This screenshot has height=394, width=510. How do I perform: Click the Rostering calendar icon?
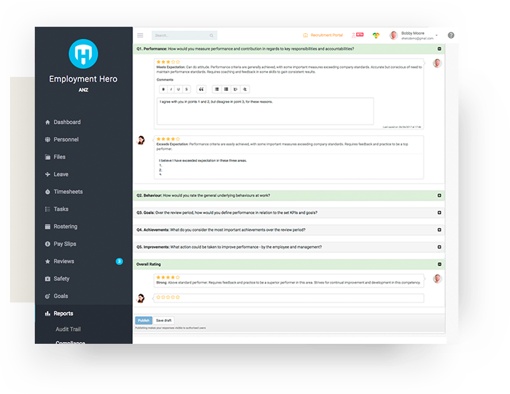(x=48, y=227)
